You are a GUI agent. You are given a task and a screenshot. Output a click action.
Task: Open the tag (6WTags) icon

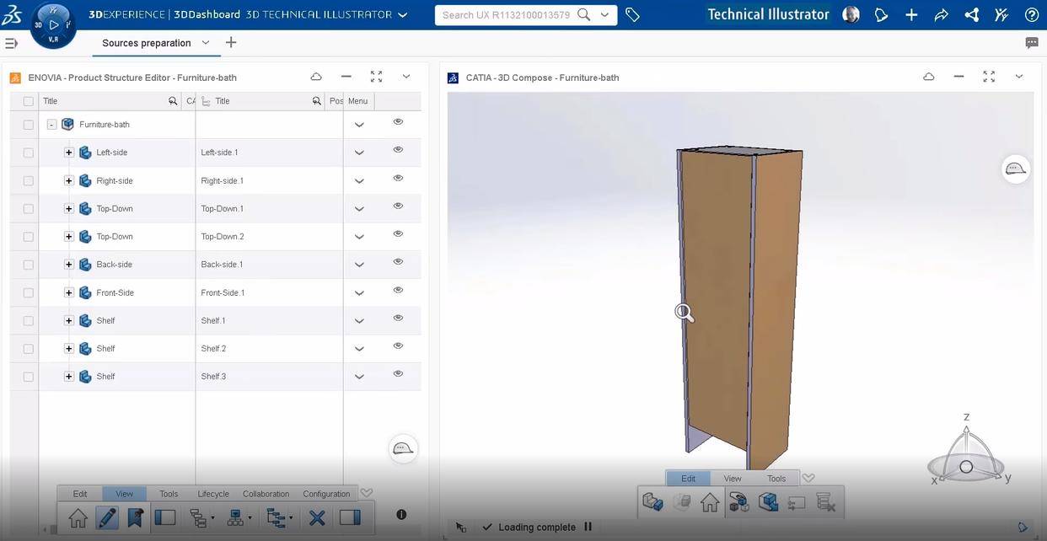coord(632,15)
